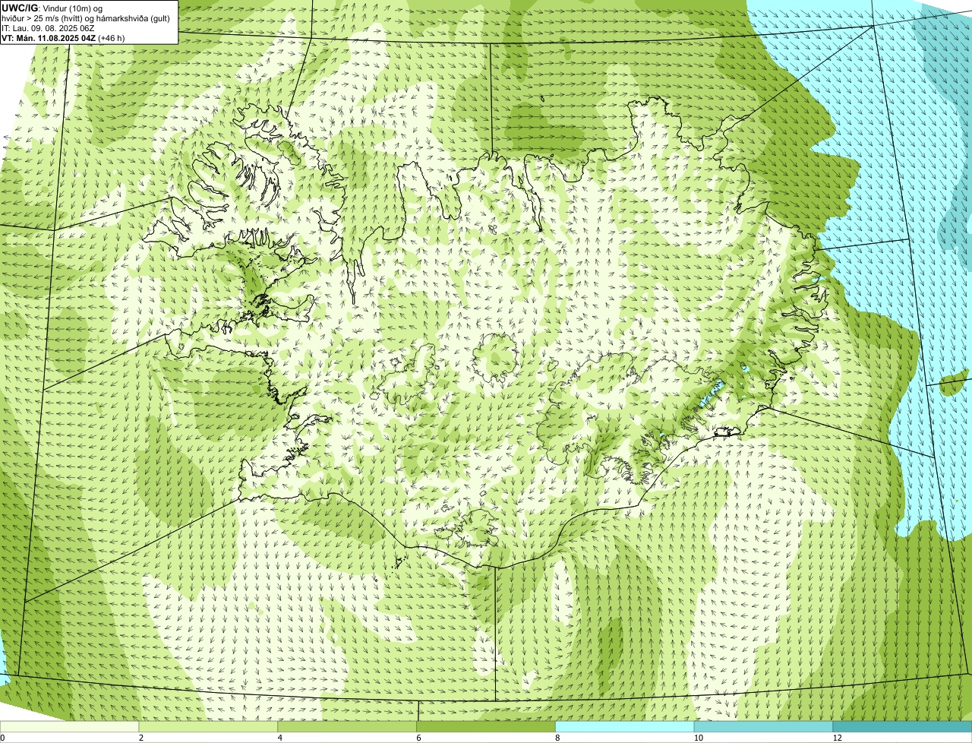
Task: Click the scale label '4'
Action: [x=280, y=738]
